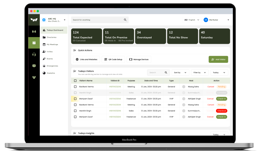This screenshot has height=152, width=260.
Task: Open the 11 Total On Premise card
Action: click(118, 36)
